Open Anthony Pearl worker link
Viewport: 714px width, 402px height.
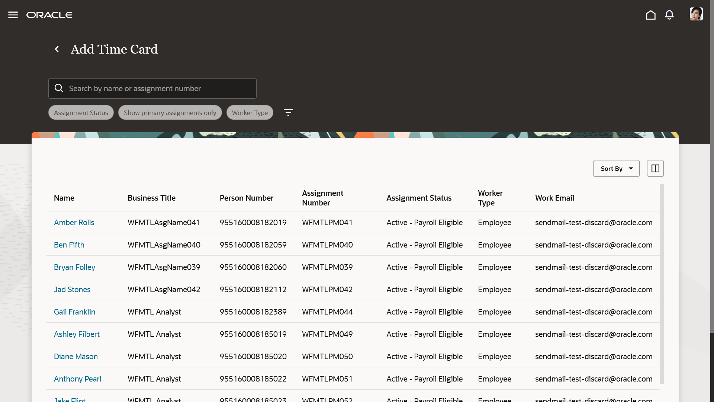[x=77, y=379]
